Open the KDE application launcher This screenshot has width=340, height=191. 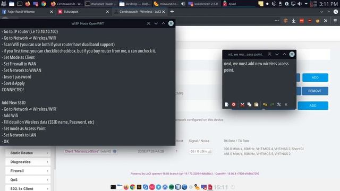4,4
